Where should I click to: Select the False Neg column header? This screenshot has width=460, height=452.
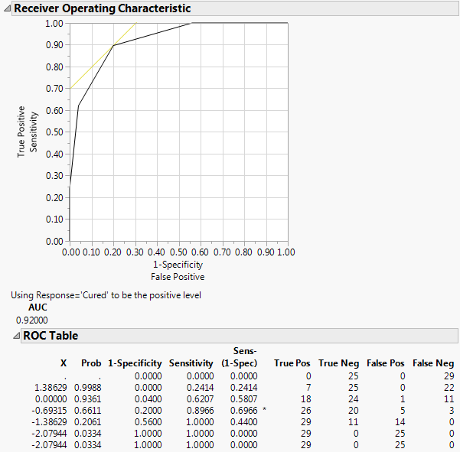click(433, 363)
